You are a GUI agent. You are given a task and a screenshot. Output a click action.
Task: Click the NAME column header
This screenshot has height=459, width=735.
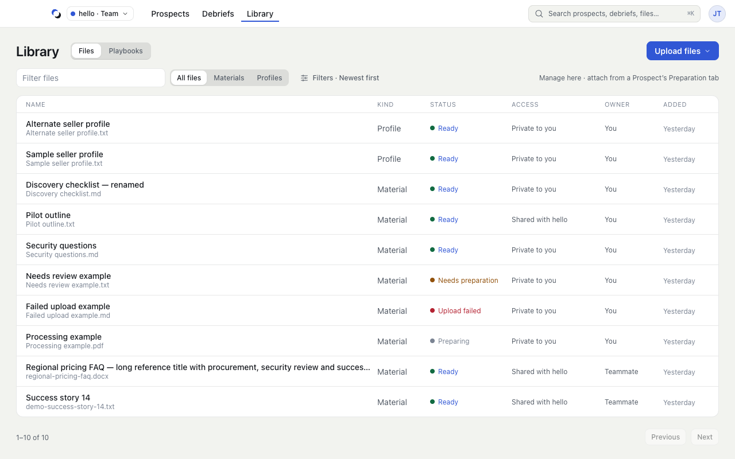coord(36,104)
